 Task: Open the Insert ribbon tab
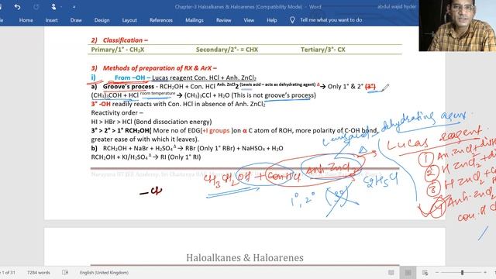51,20
